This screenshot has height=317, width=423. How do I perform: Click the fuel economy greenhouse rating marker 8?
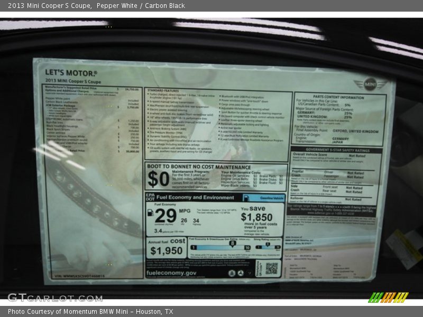(x=232, y=244)
